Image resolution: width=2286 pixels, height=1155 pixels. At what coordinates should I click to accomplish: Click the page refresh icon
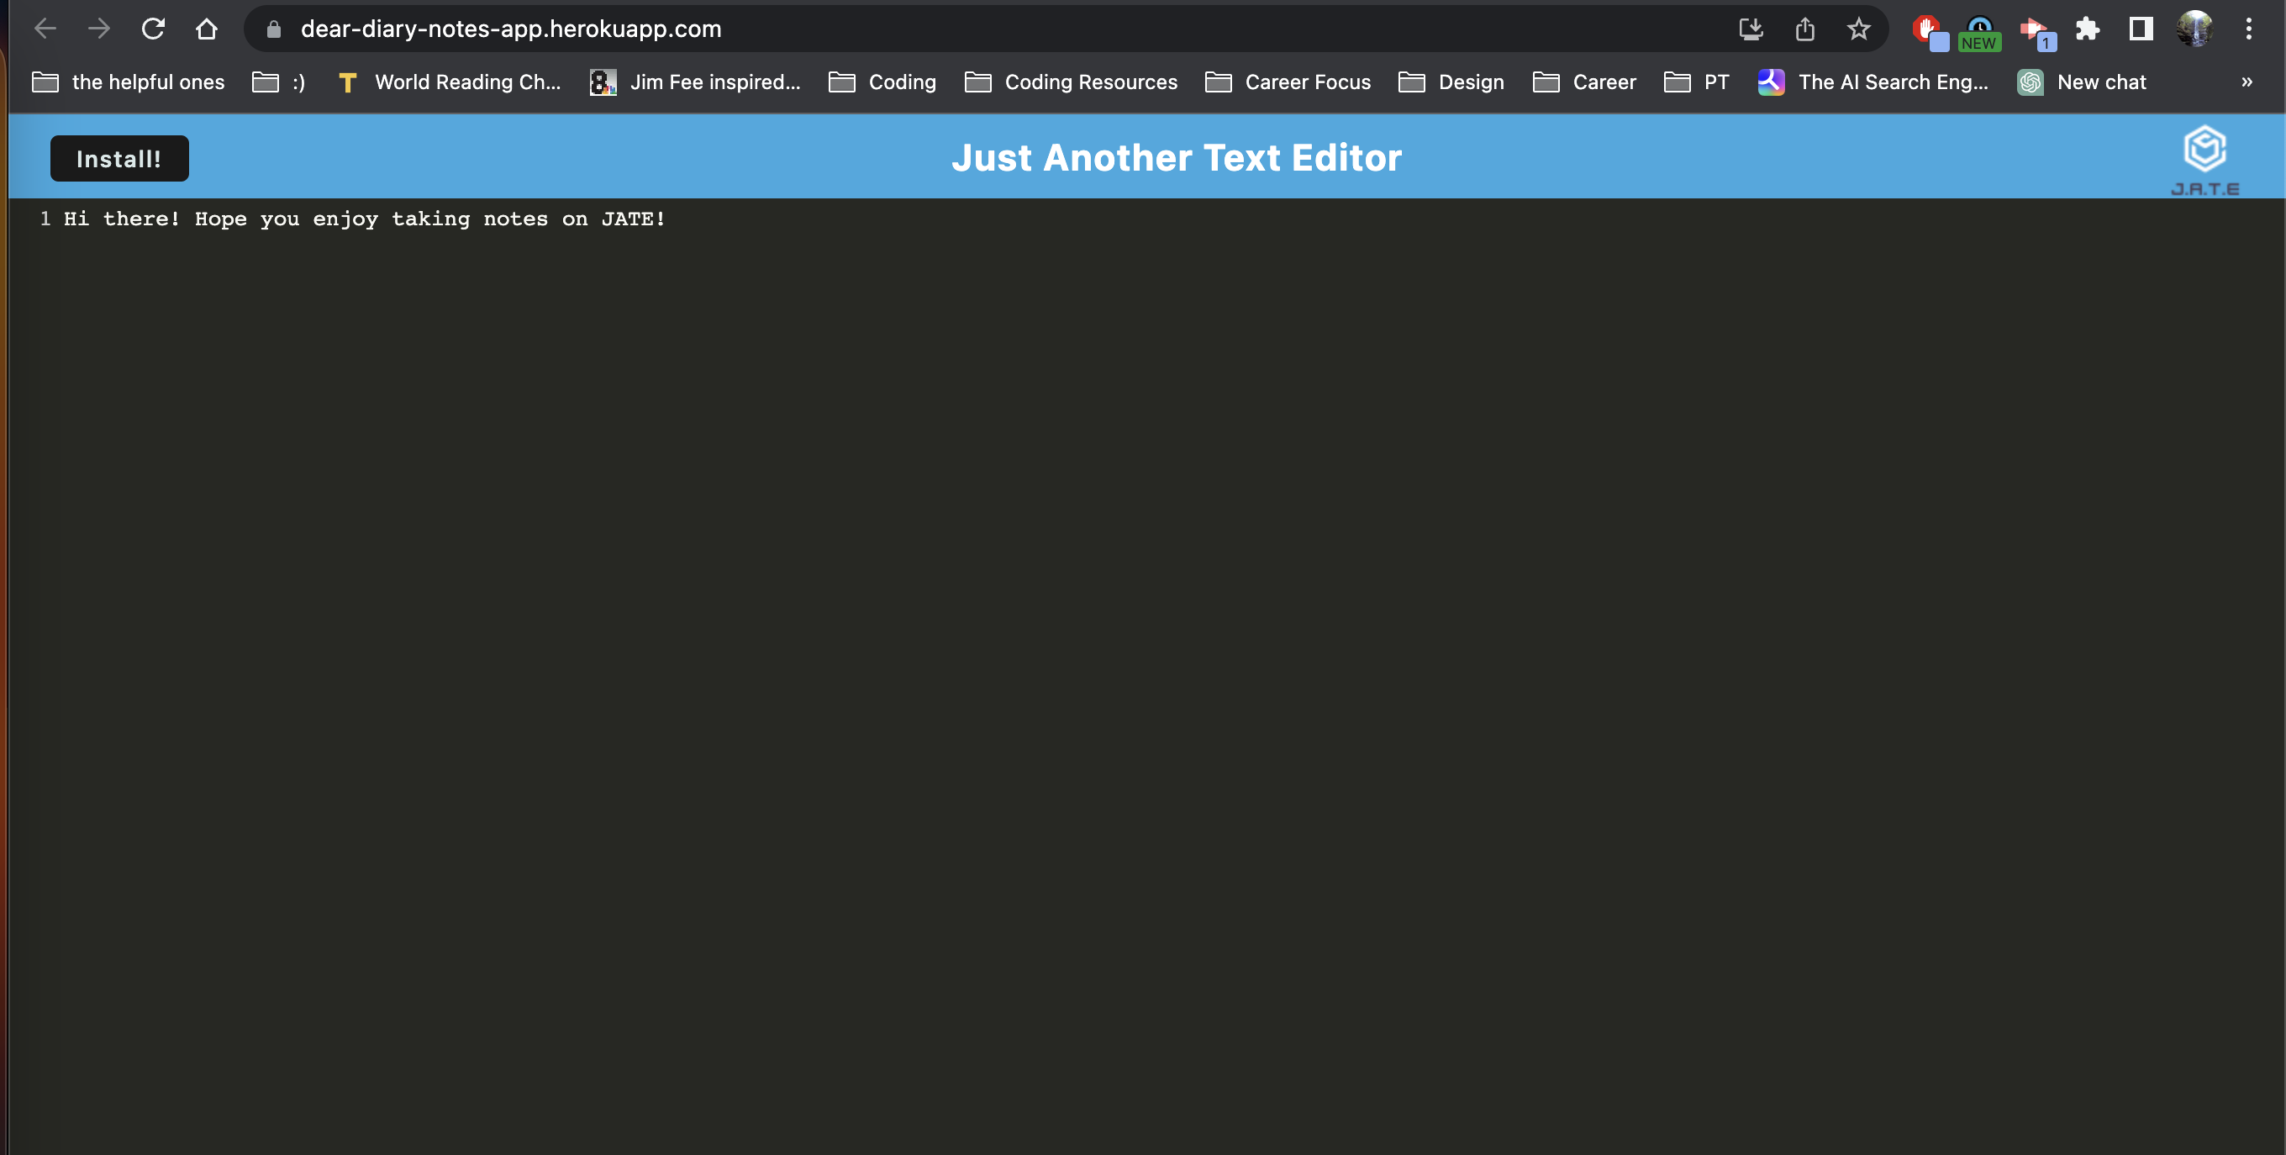[x=151, y=29]
